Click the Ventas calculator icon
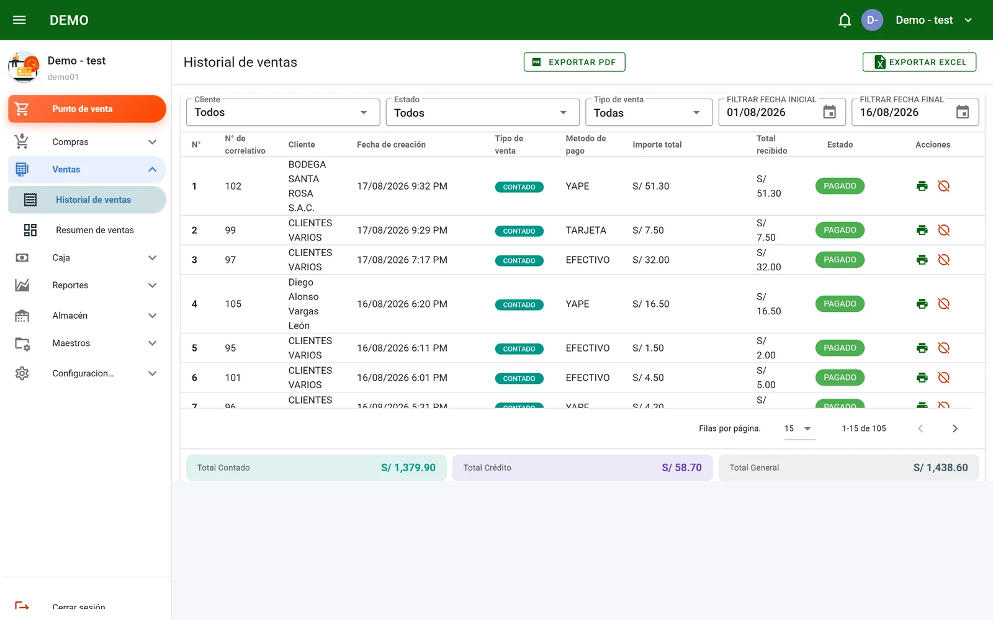Screen dimensions: 993x620 (22, 169)
